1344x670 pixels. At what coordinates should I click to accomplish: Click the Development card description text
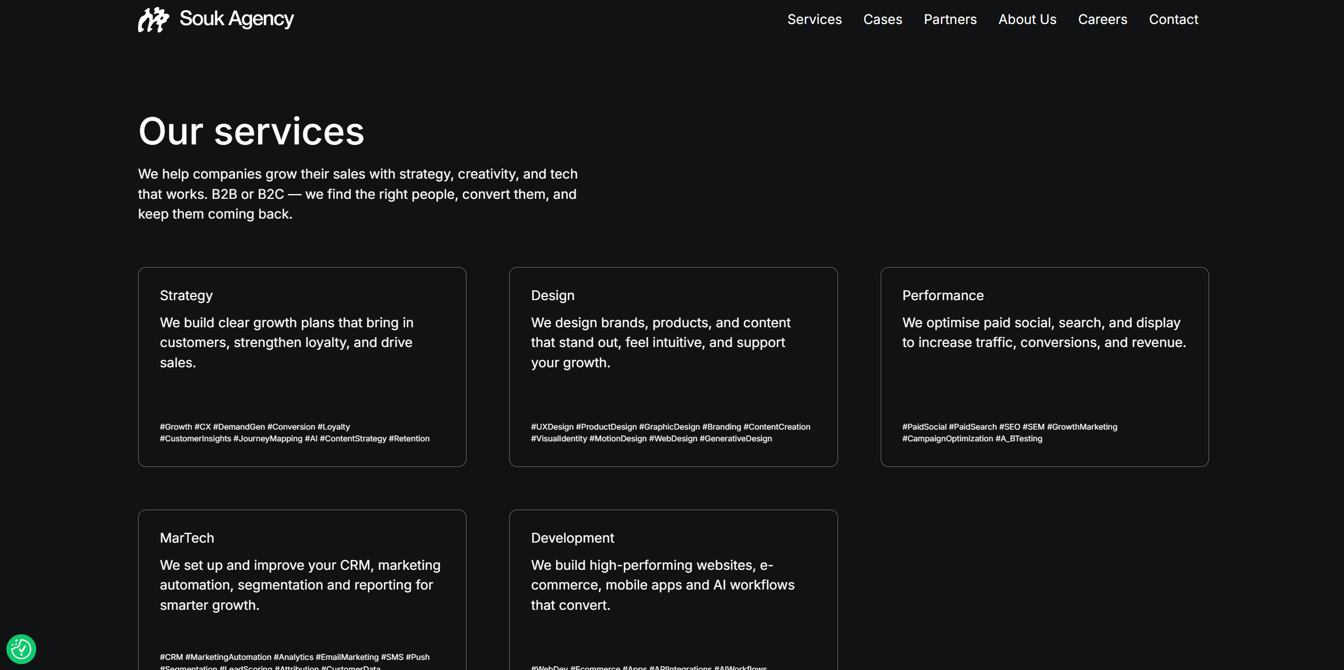[x=662, y=585]
